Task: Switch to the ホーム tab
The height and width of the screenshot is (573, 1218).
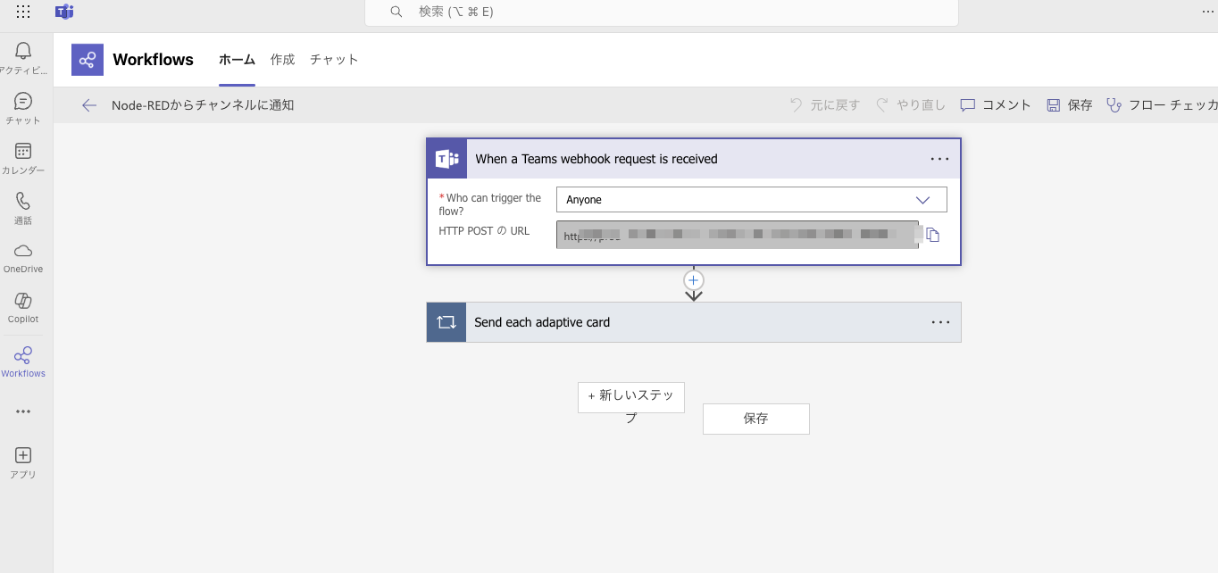Action: [237, 60]
